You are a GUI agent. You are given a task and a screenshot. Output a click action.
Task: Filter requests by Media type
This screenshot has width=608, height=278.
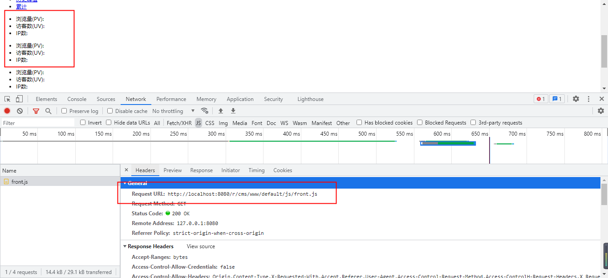tap(239, 123)
